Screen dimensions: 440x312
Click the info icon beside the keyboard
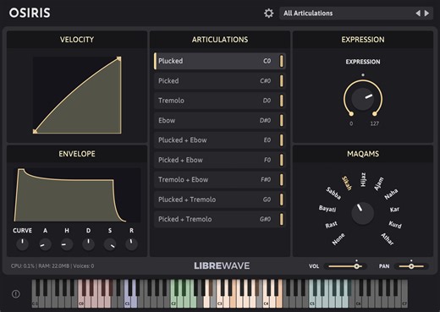pyautogui.click(x=16, y=294)
